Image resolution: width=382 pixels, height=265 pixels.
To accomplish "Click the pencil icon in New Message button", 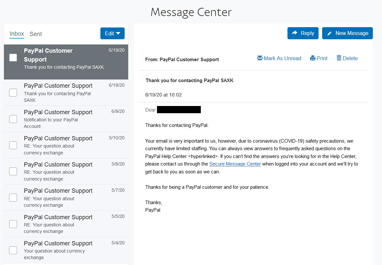I will [x=329, y=33].
